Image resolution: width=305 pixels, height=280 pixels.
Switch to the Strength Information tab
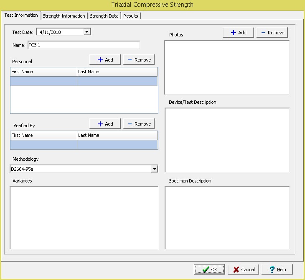pos(64,16)
